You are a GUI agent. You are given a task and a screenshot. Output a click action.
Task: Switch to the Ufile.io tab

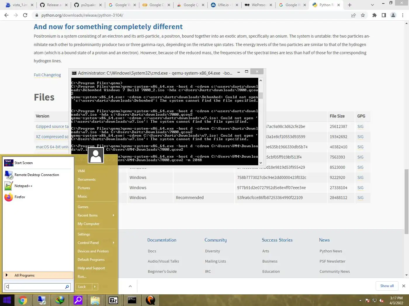[224, 5]
